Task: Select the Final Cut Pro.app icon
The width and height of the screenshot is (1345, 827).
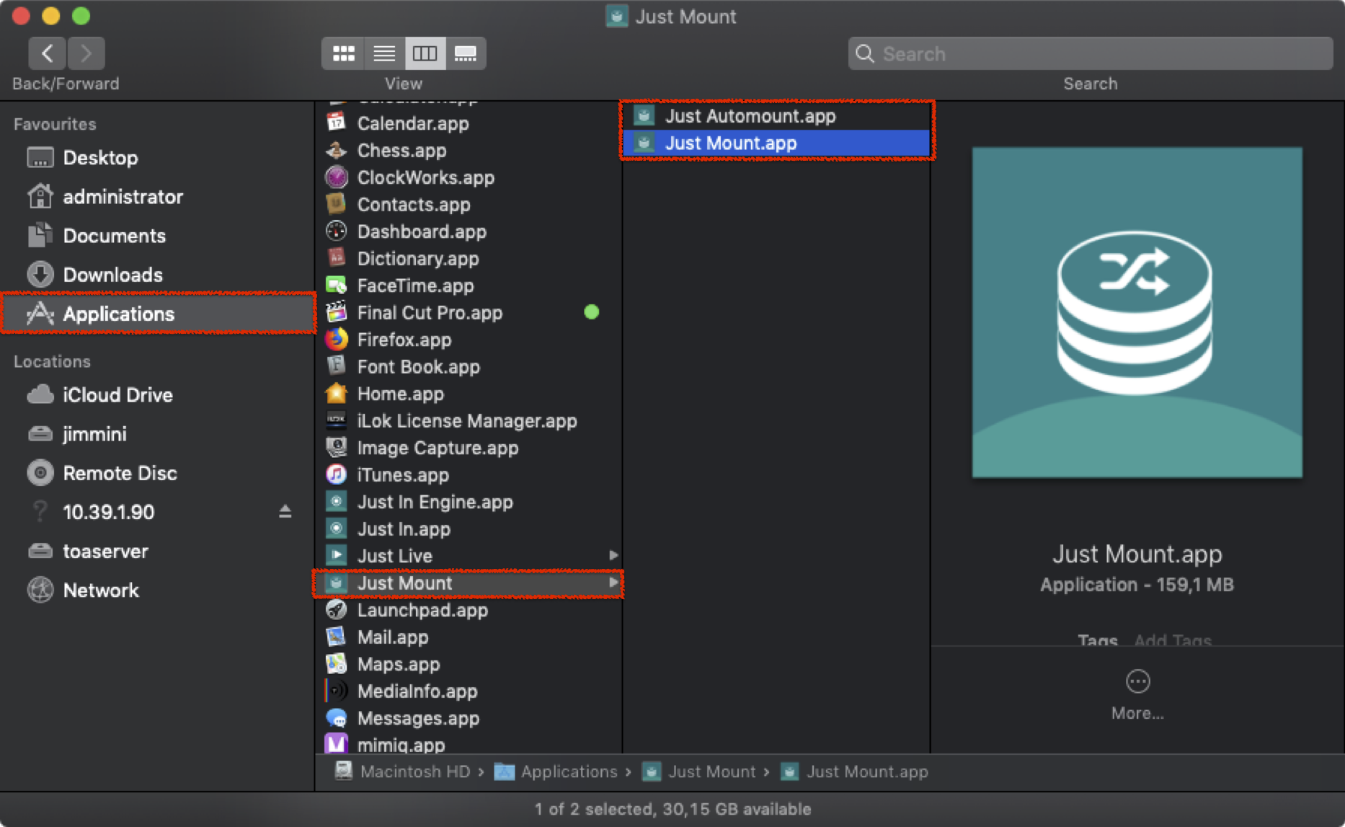Action: coord(336,313)
